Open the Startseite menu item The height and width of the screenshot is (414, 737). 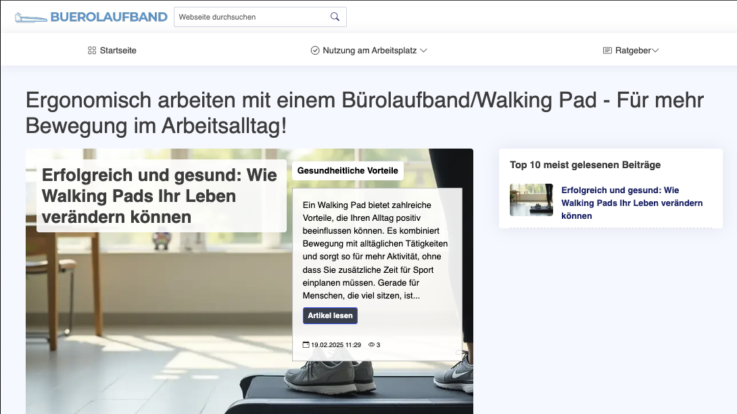pyautogui.click(x=118, y=50)
